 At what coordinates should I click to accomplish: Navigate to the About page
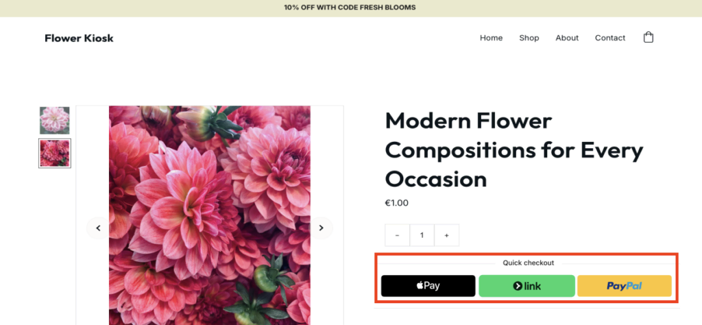coord(567,38)
